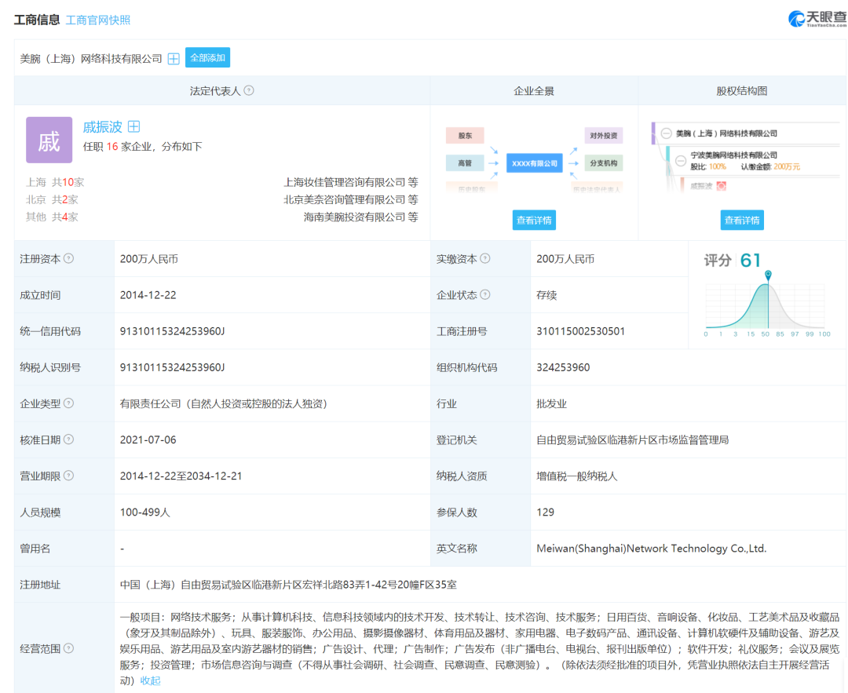Collapse the 美腕（上海）node in equity chart
Image resolution: width=848 pixels, height=693 pixels.
[667, 133]
